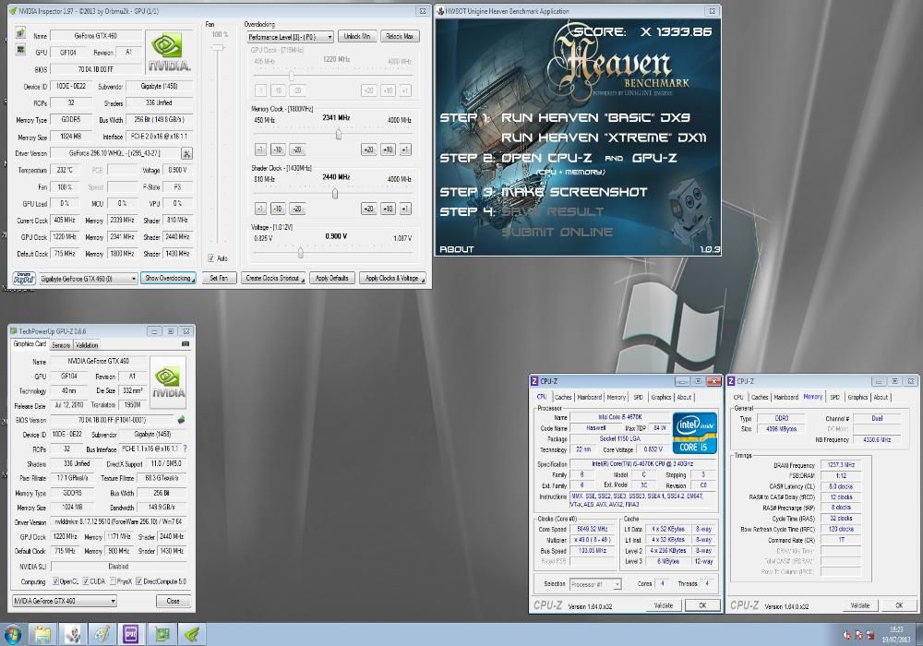Open the Processor #1 selection dropdown in CPU-Z

click(x=595, y=584)
